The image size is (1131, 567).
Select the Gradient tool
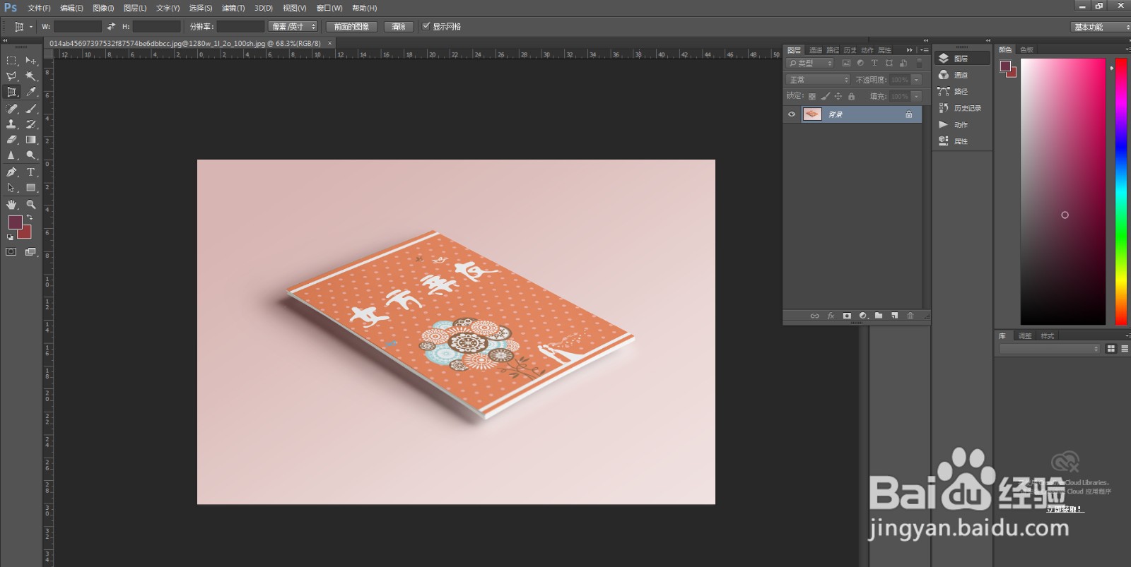(x=31, y=140)
